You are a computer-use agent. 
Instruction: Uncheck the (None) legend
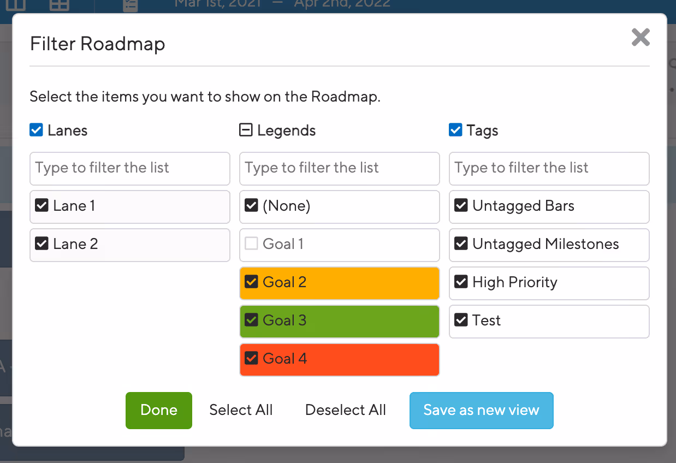pyautogui.click(x=251, y=206)
